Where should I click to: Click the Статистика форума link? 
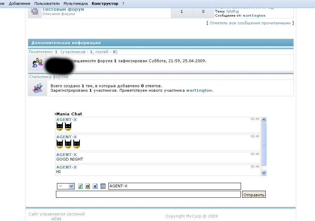pyautogui.click(x=48, y=77)
